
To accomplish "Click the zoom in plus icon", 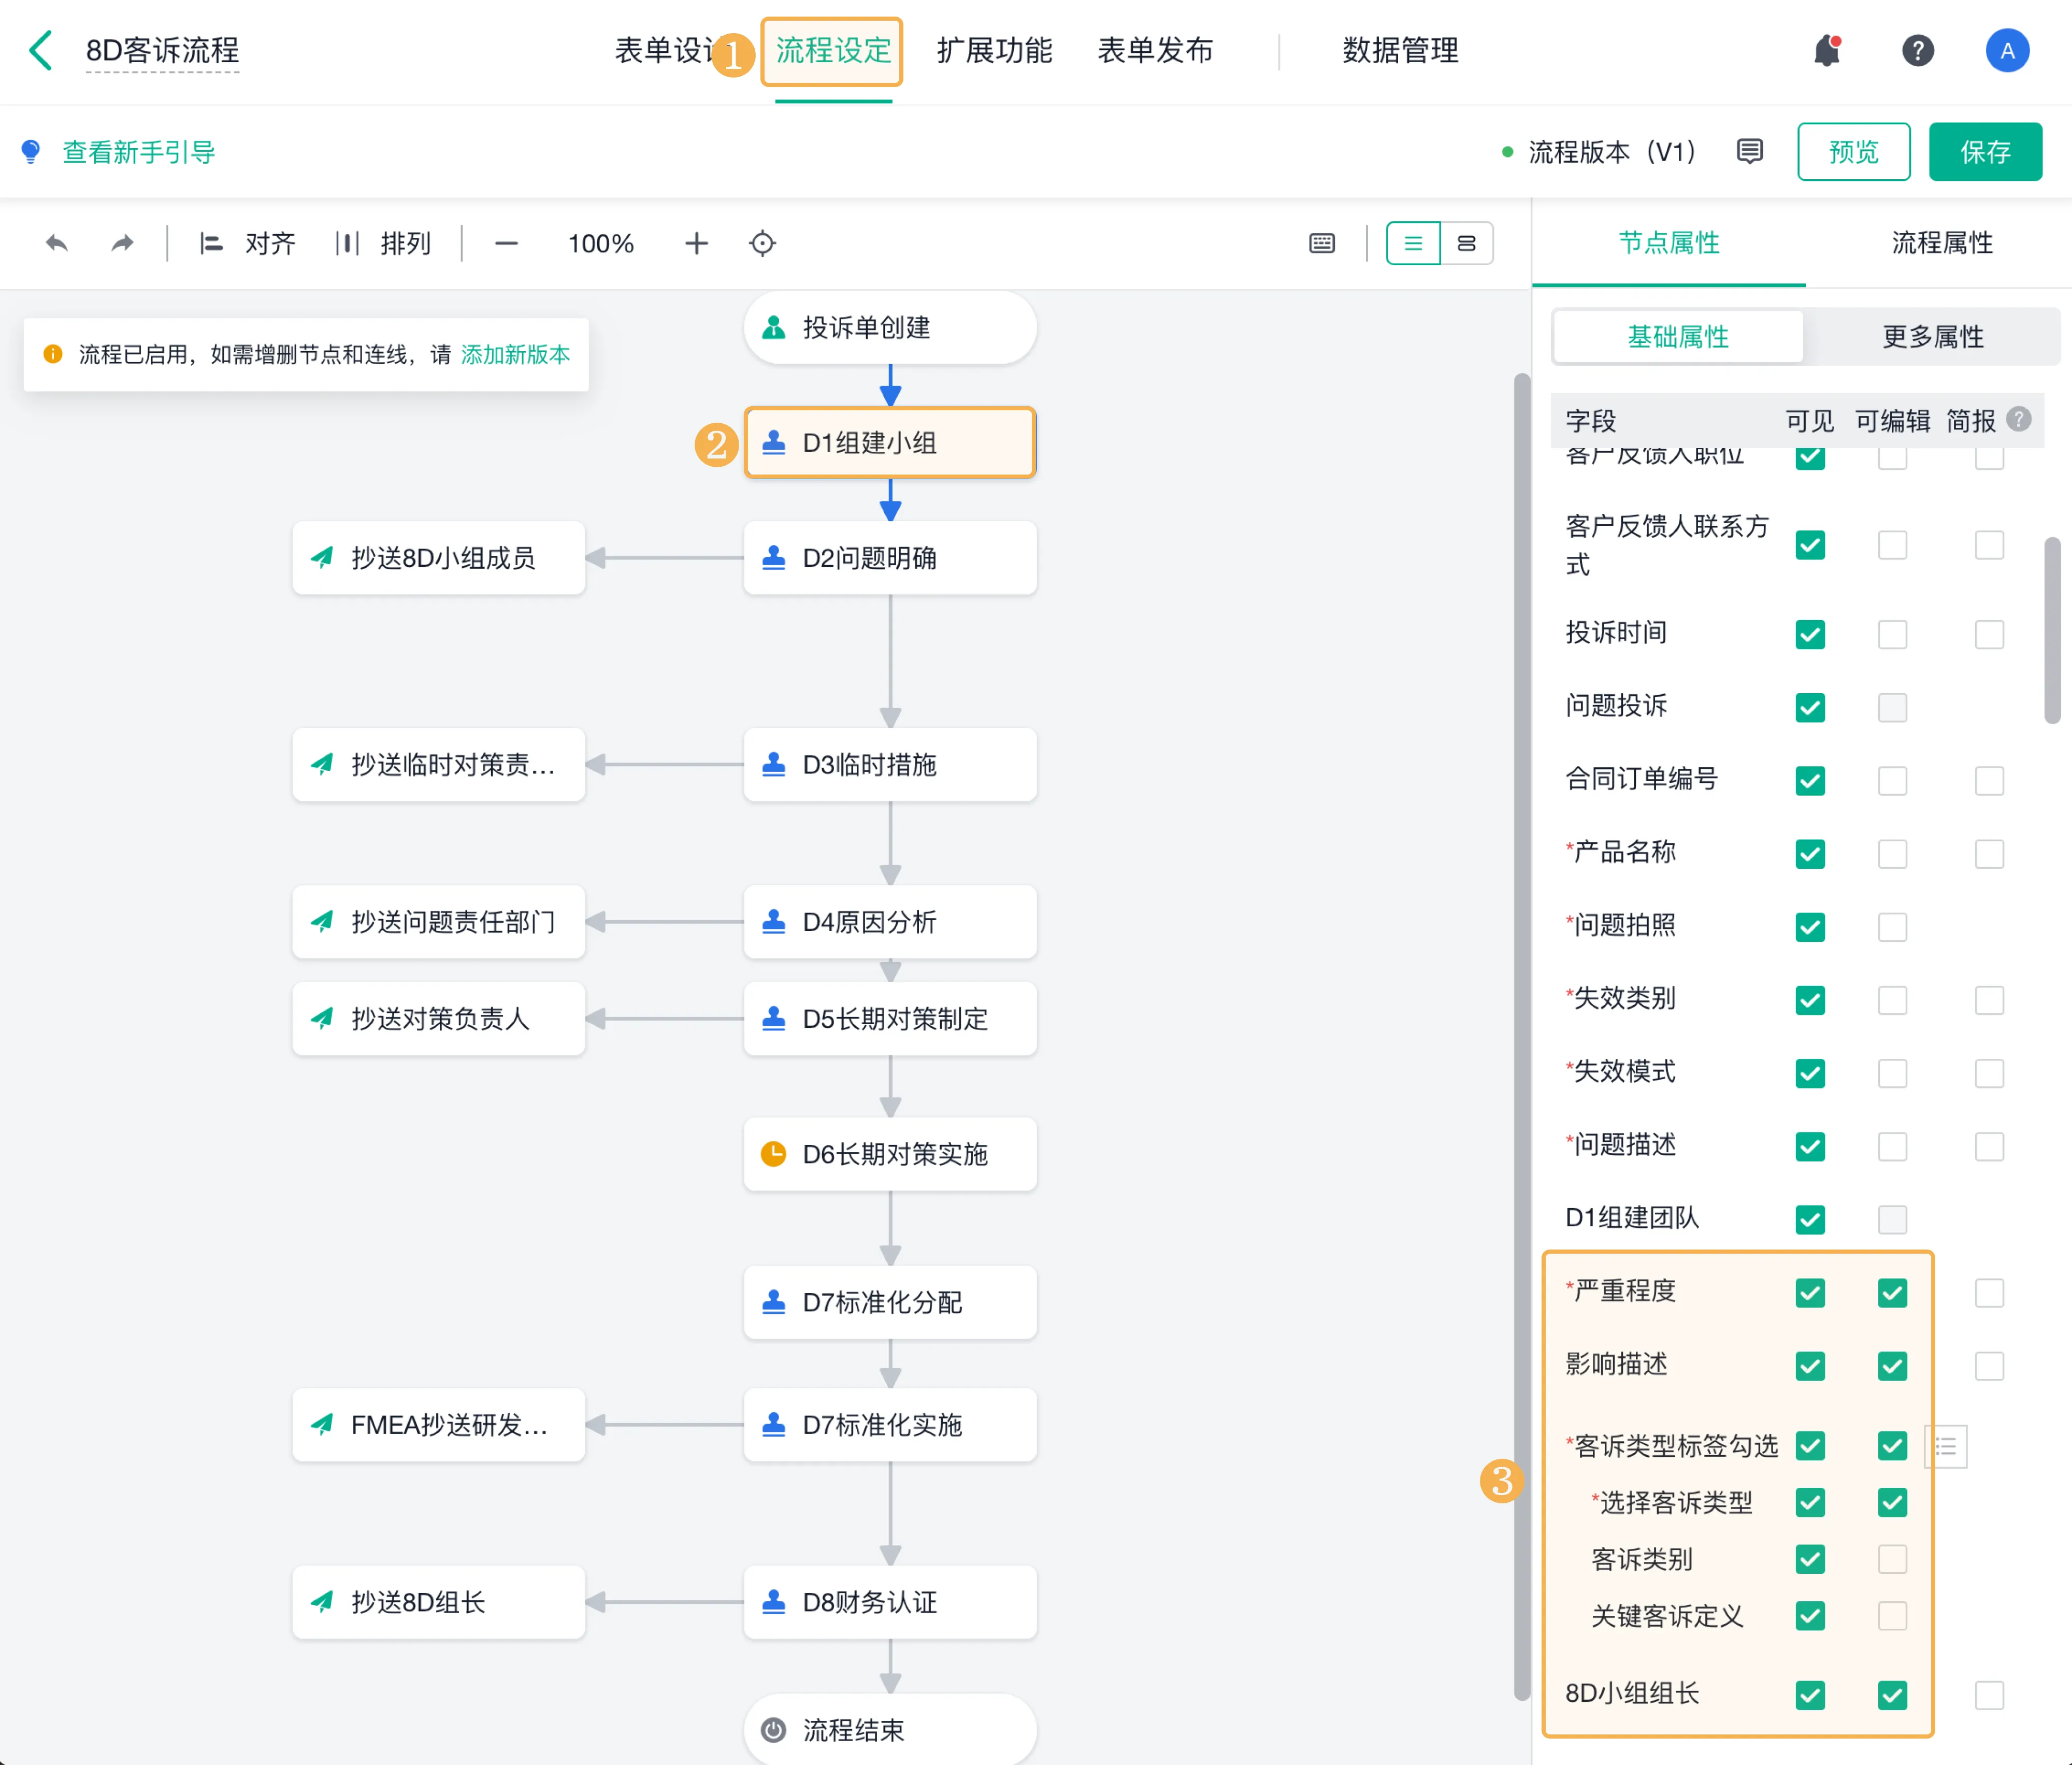I will coord(696,243).
